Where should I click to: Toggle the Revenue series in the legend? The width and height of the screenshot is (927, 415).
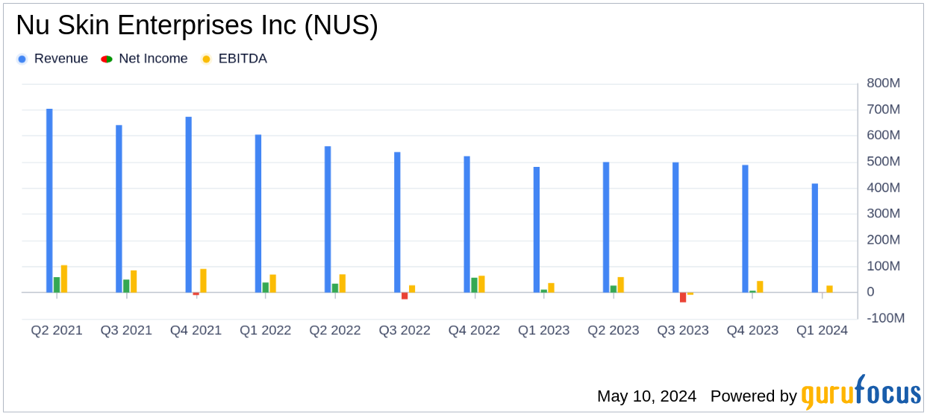52,59
